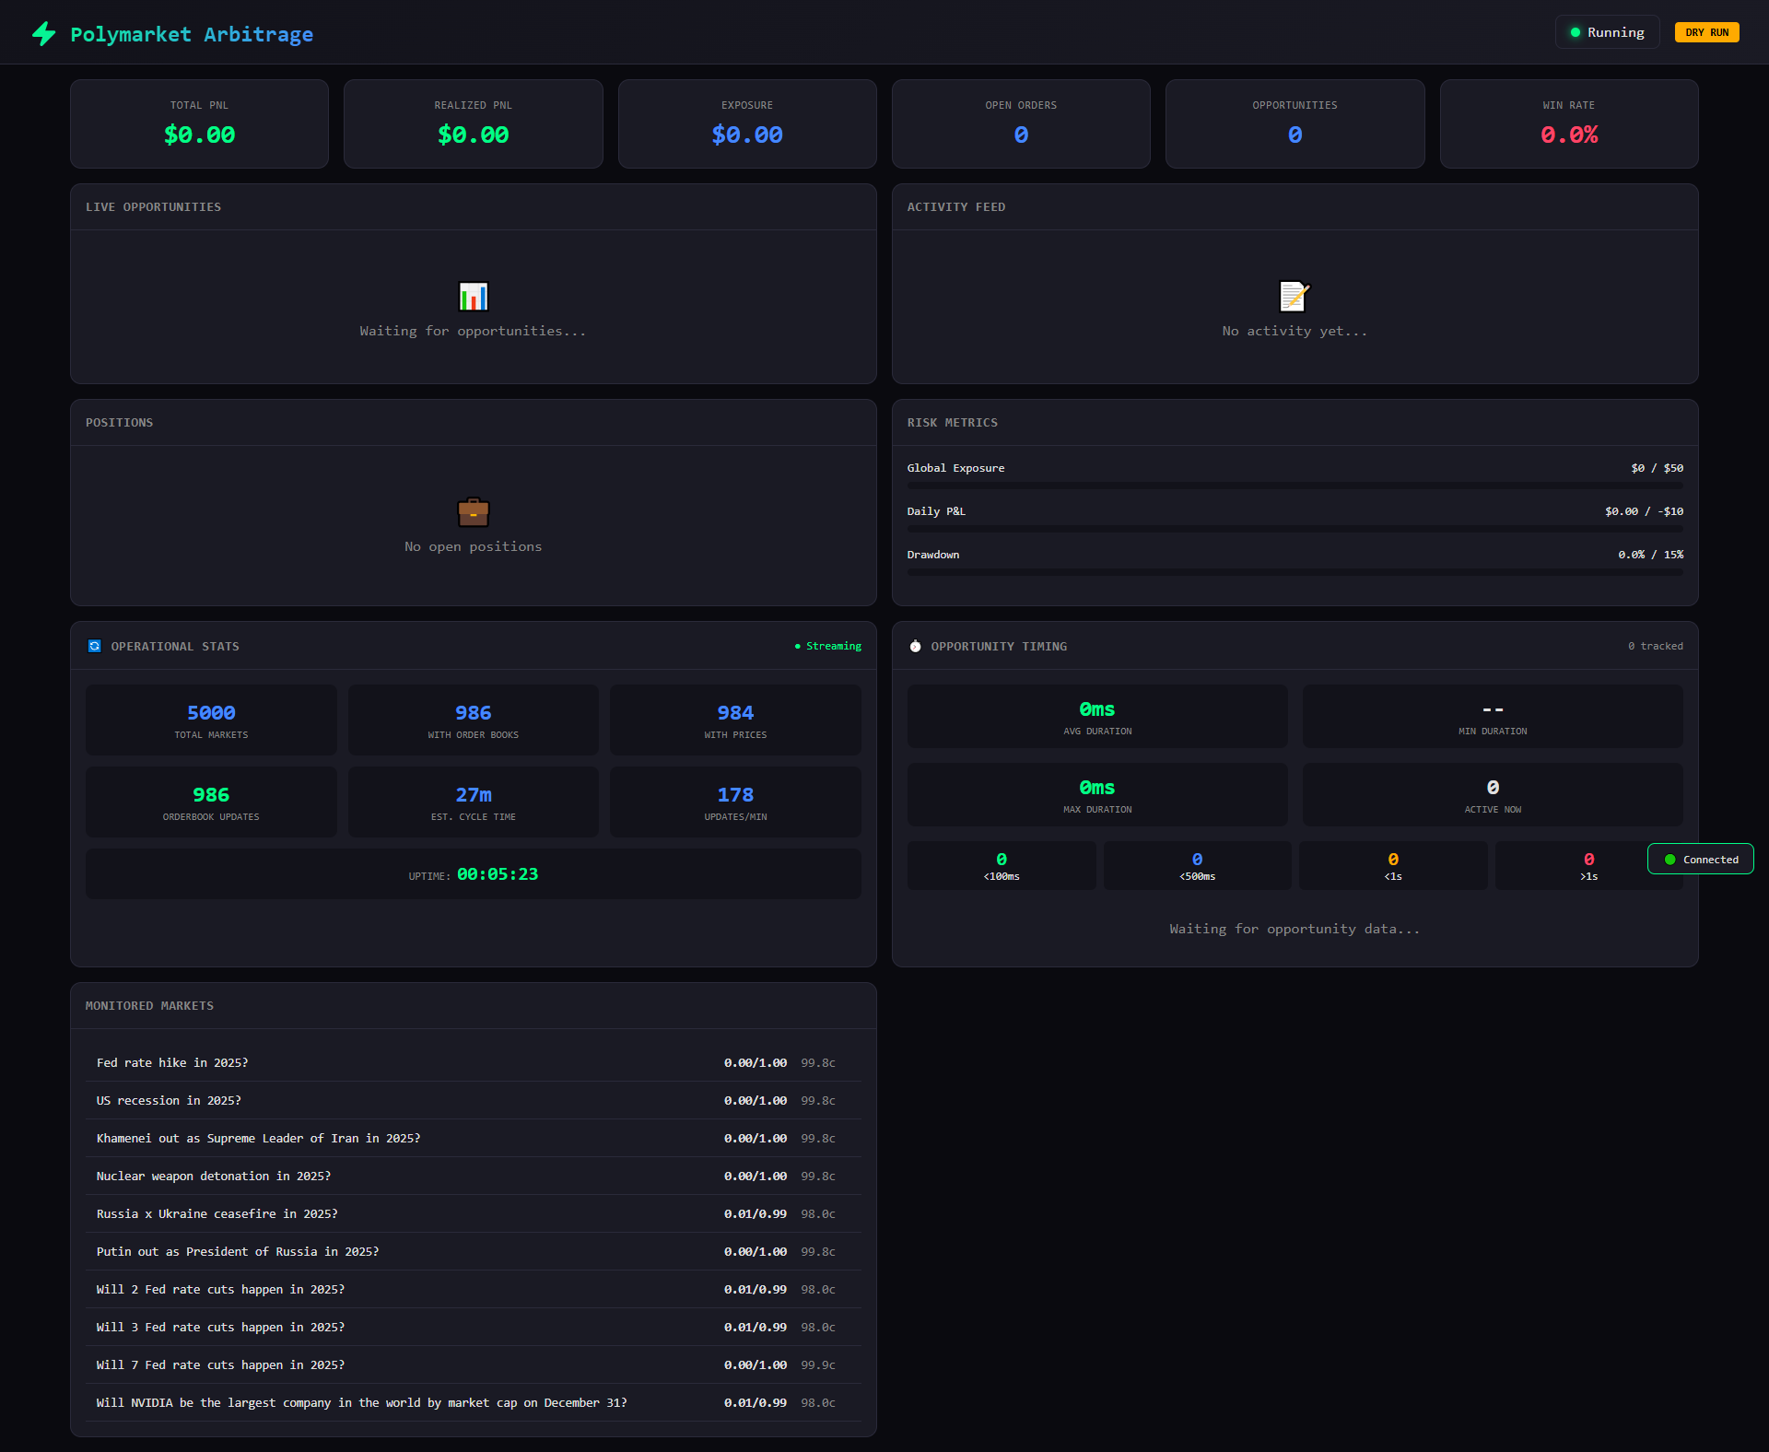Click the $0 / $50 exposure value

(1657, 468)
